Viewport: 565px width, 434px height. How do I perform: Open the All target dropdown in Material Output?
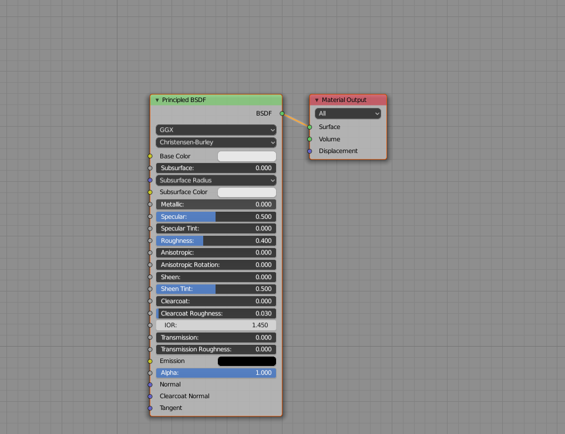tap(348, 113)
